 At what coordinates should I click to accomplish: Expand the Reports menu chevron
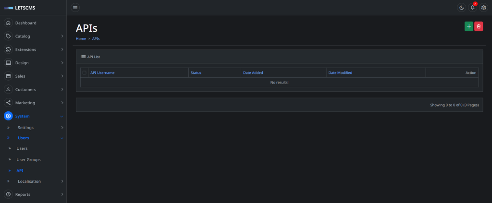point(62,194)
